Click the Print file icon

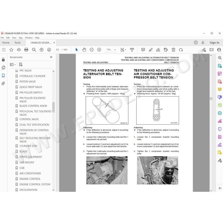(26, 50)
